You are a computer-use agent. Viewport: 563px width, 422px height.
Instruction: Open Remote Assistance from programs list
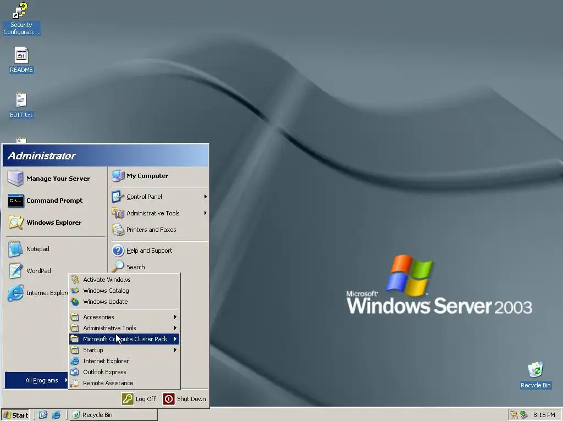click(124, 383)
